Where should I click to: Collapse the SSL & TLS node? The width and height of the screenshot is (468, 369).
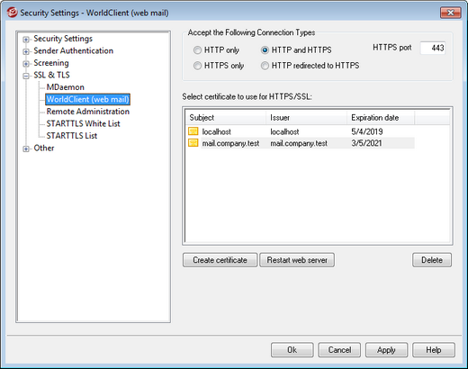(26, 76)
